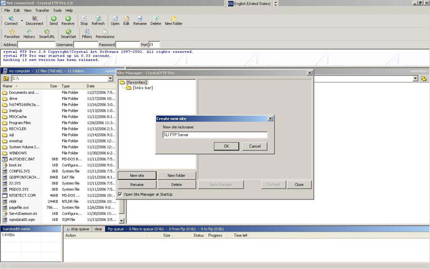This screenshot has height=269, width=430.
Task: Sort local files by Type column
Action: click(72, 86)
